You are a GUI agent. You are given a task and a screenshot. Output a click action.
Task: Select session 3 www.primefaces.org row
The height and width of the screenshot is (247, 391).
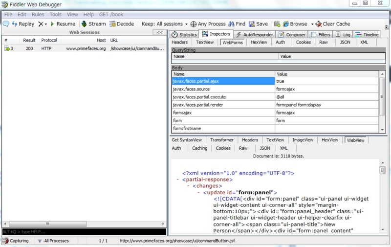[84, 48]
